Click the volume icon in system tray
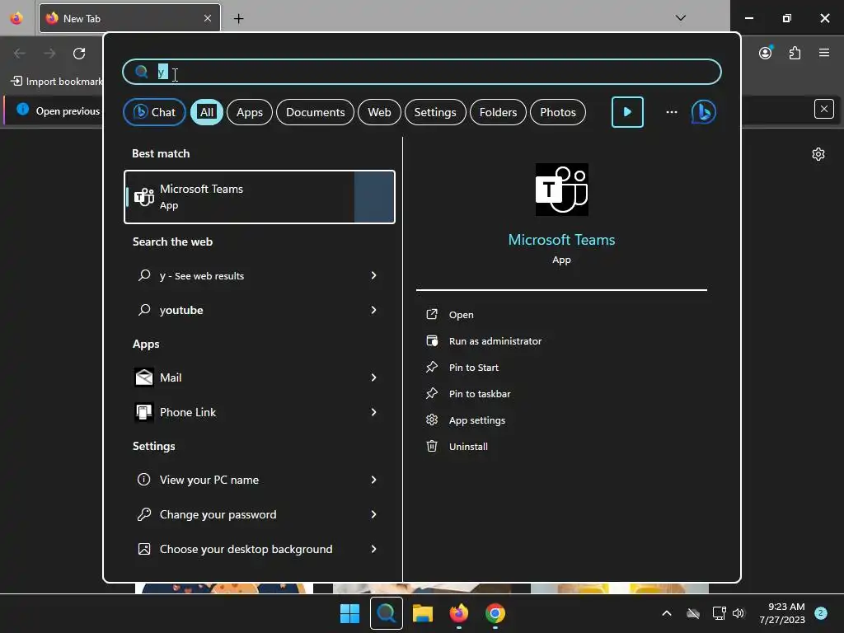This screenshot has height=633, width=844. (738, 613)
